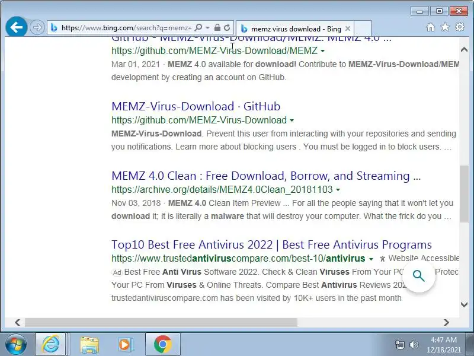Click horizontal scrollbar left arrow
The height and width of the screenshot is (356, 474).
coord(18,323)
